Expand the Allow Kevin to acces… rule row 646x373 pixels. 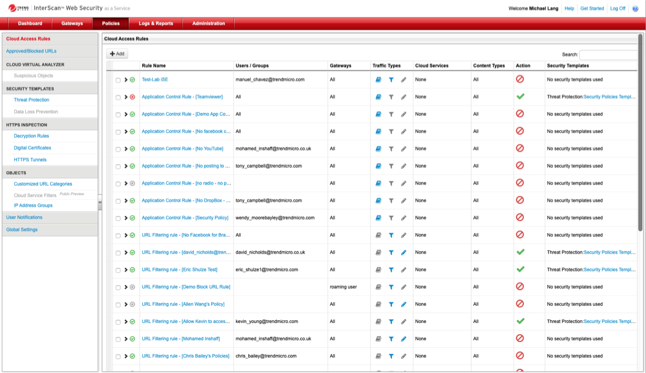[x=126, y=321]
